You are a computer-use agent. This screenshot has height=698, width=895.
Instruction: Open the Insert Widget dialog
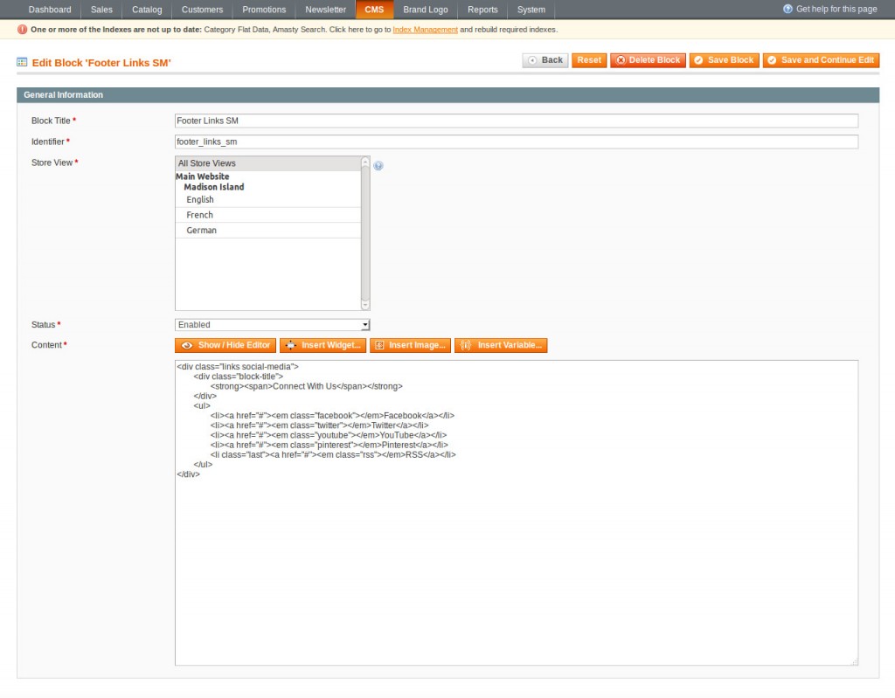323,345
